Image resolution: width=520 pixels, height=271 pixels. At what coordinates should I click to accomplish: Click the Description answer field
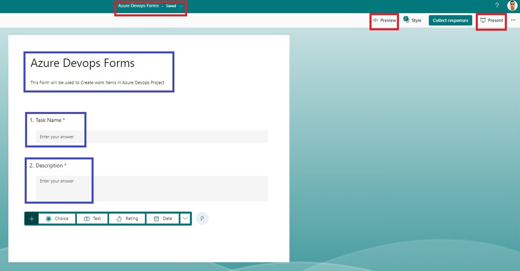pyautogui.click(x=152, y=189)
